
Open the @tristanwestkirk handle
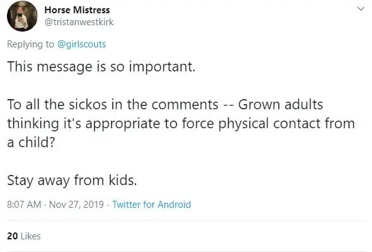(x=79, y=22)
